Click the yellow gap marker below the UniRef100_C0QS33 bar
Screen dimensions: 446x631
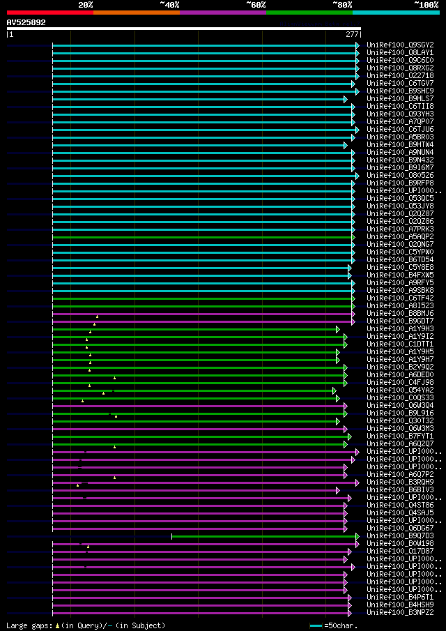82,401
